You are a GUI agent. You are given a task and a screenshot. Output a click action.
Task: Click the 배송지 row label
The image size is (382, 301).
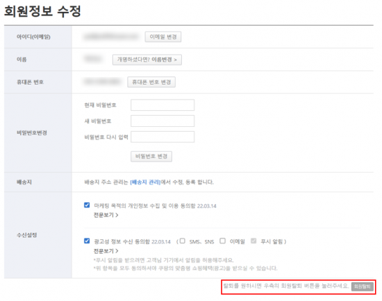coord(24,182)
